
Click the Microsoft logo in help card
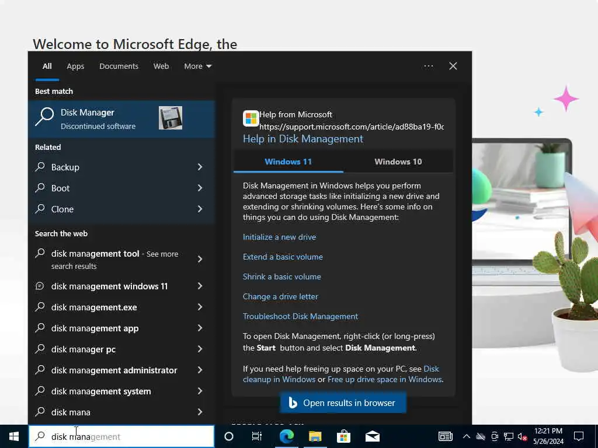pyautogui.click(x=251, y=118)
